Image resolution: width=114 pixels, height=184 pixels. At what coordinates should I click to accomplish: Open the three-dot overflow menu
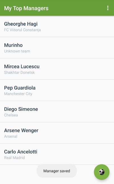coord(108,8)
